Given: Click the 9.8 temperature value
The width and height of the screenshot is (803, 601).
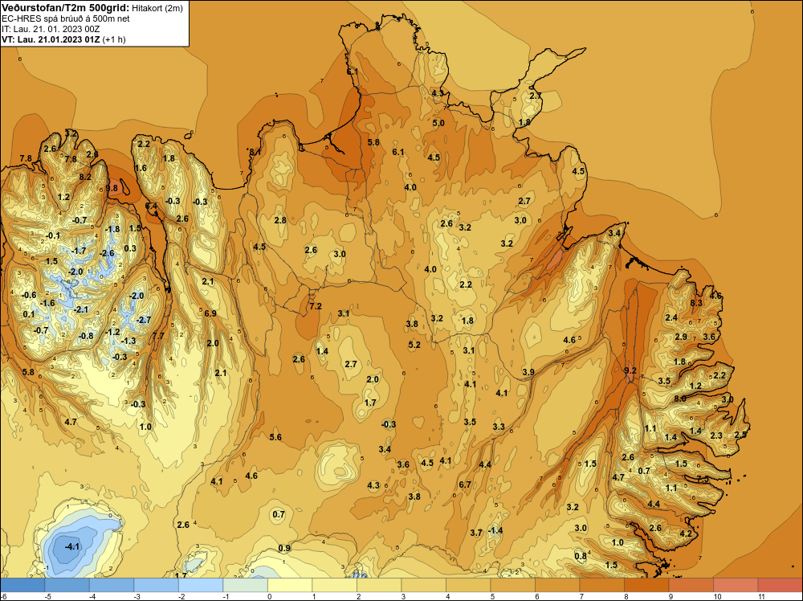Looking at the screenshot, I should point(112,188).
